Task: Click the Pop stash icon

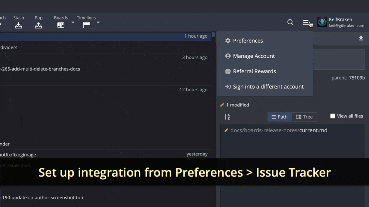Action: [x=39, y=25]
